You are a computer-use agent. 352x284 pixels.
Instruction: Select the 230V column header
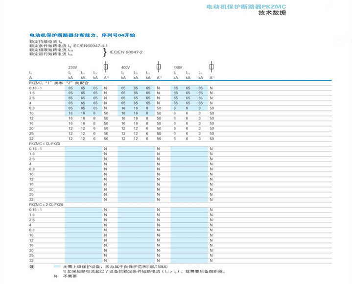pos(72,67)
